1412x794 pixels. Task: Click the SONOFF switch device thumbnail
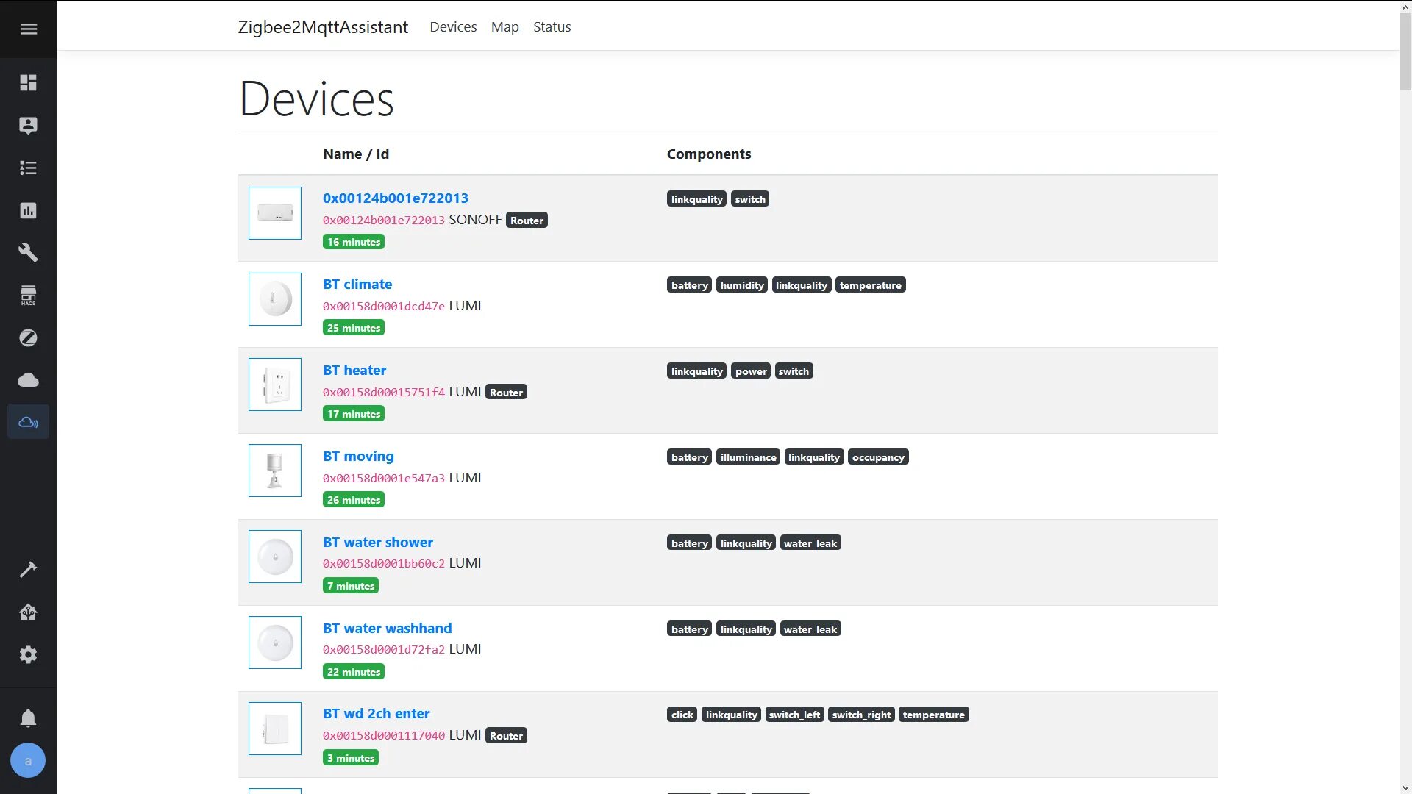point(275,213)
